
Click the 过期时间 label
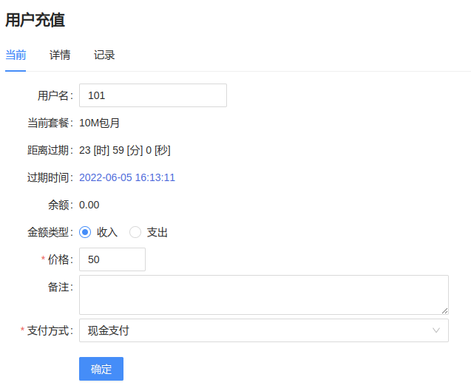(x=50, y=177)
